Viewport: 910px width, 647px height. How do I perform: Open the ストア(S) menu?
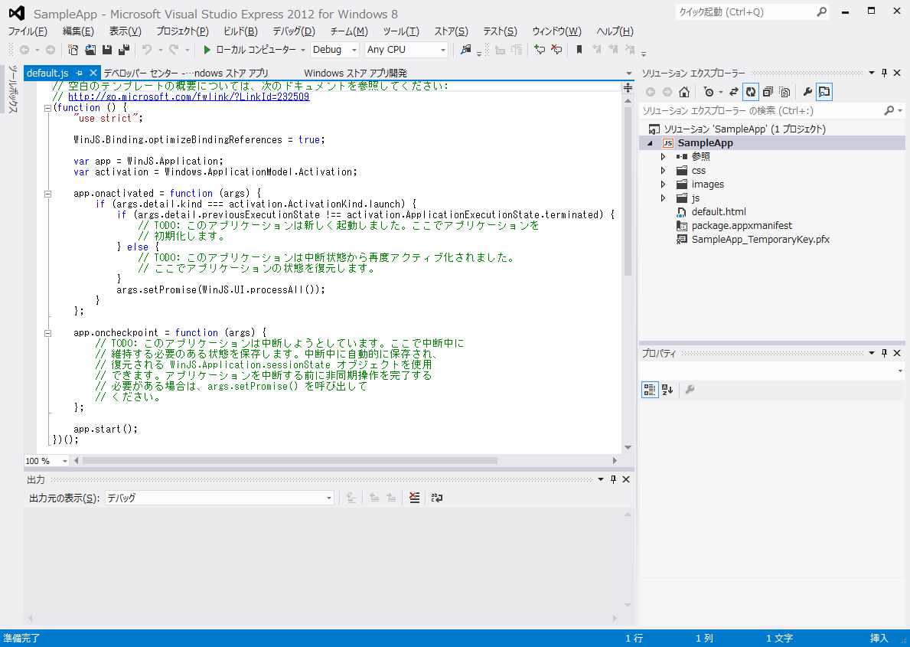click(452, 31)
